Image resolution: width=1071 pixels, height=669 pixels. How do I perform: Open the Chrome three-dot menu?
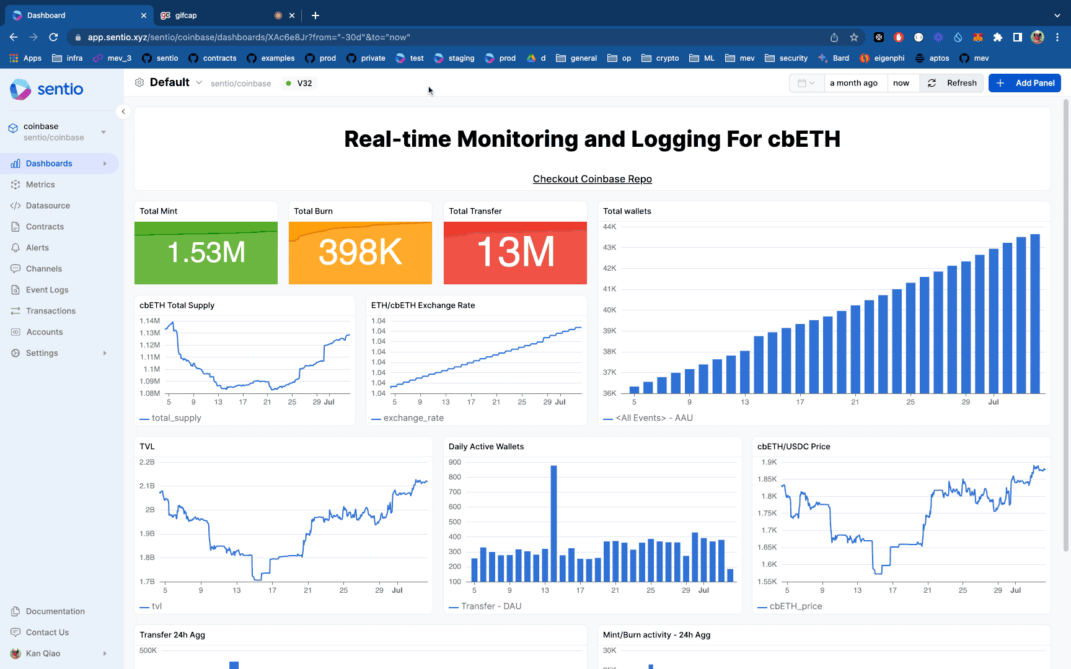click(1057, 37)
